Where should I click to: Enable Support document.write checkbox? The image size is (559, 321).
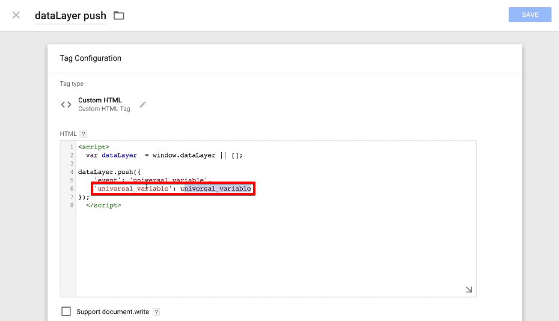[x=66, y=311]
